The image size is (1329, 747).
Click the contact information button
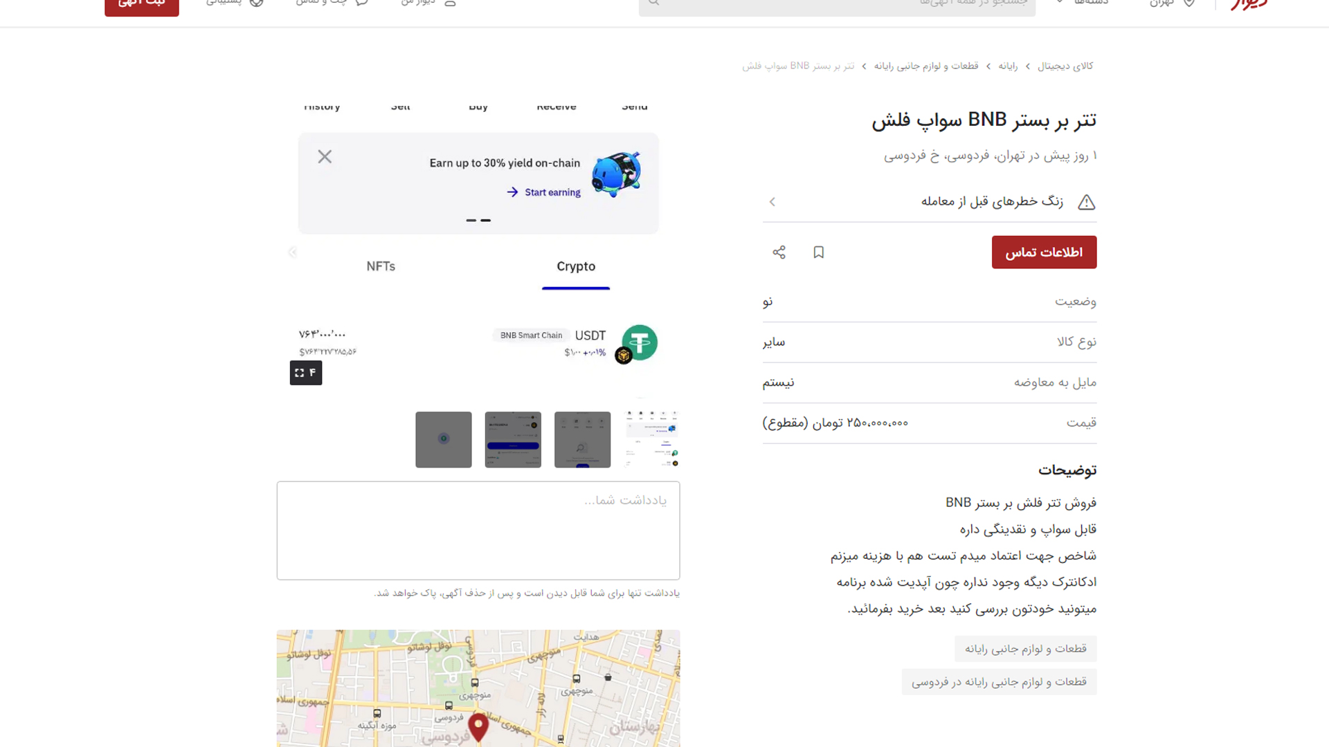click(1043, 252)
